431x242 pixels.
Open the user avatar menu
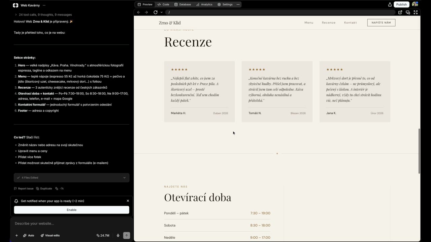pos(415,4)
